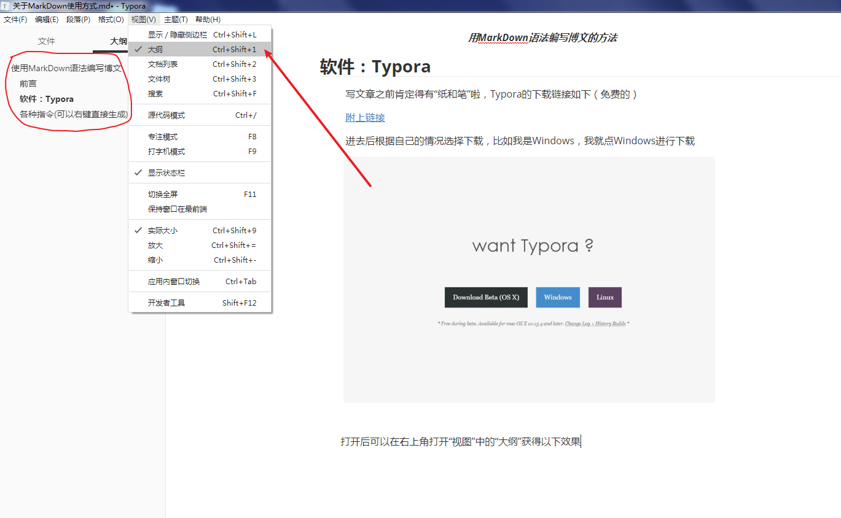This screenshot has width=841, height=518.
Task: Toggle the checked 显示状态栏 option
Action: 200,172
